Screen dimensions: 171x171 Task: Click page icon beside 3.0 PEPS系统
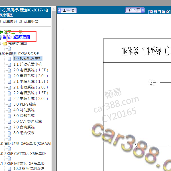point(9,104)
